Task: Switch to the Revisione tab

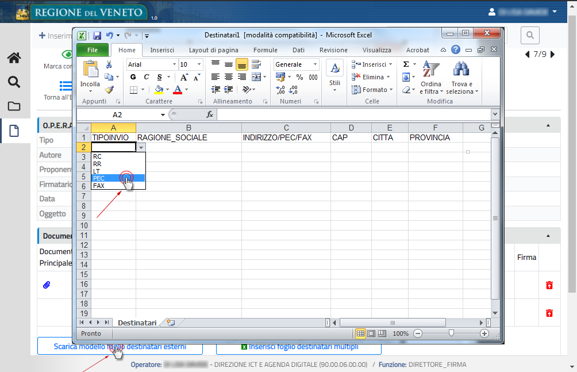Action: (333, 50)
